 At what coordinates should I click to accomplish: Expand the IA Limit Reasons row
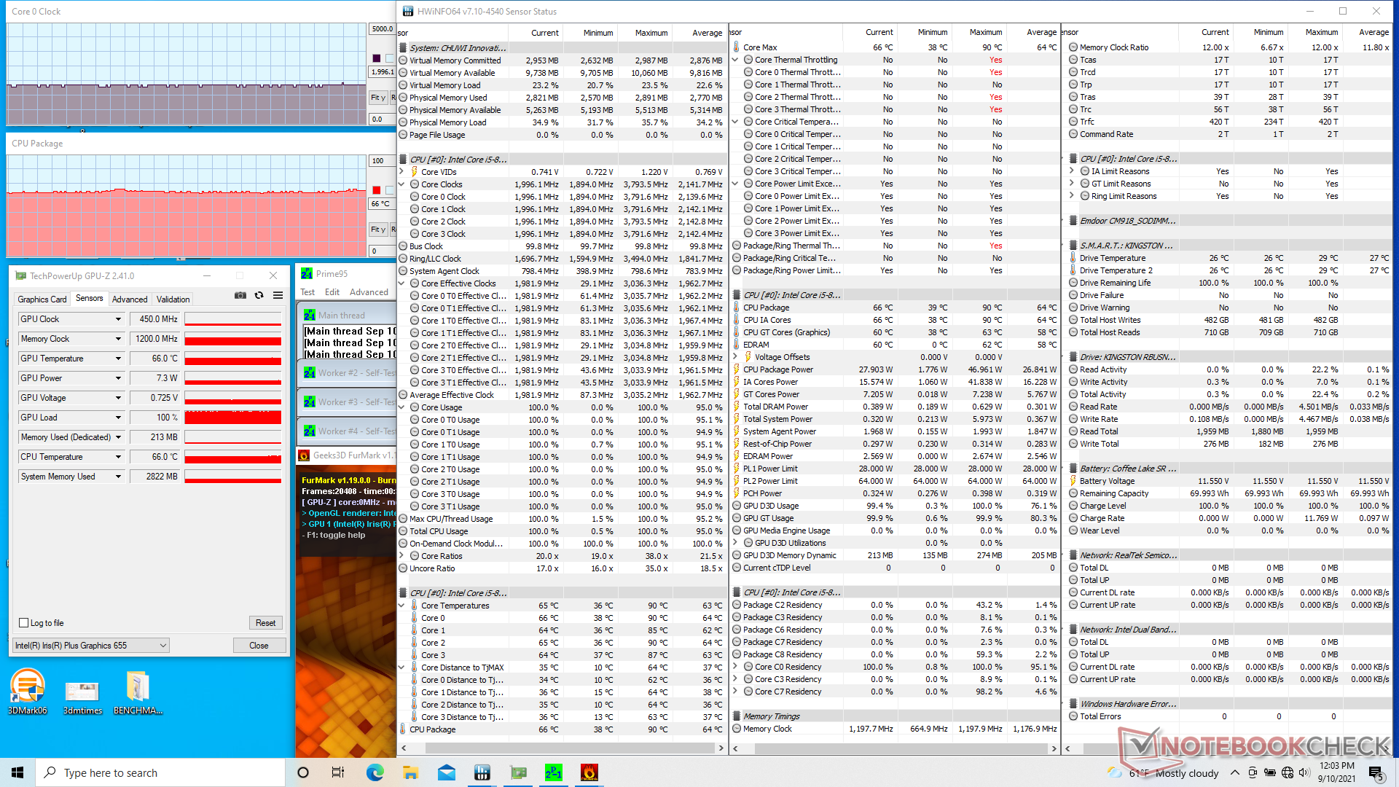click(1073, 171)
